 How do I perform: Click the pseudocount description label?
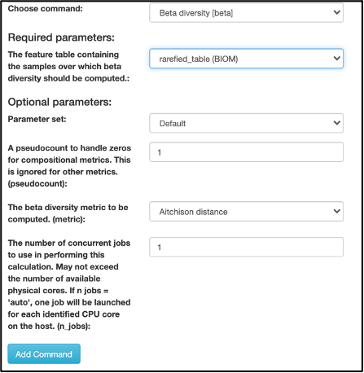pos(69,166)
